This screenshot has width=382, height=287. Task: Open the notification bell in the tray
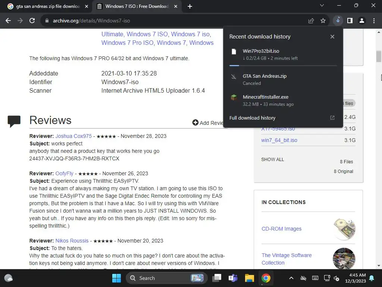point(372,278)
